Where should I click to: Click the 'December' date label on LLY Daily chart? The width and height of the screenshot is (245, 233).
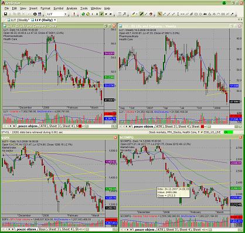click(x=26, y=108)
